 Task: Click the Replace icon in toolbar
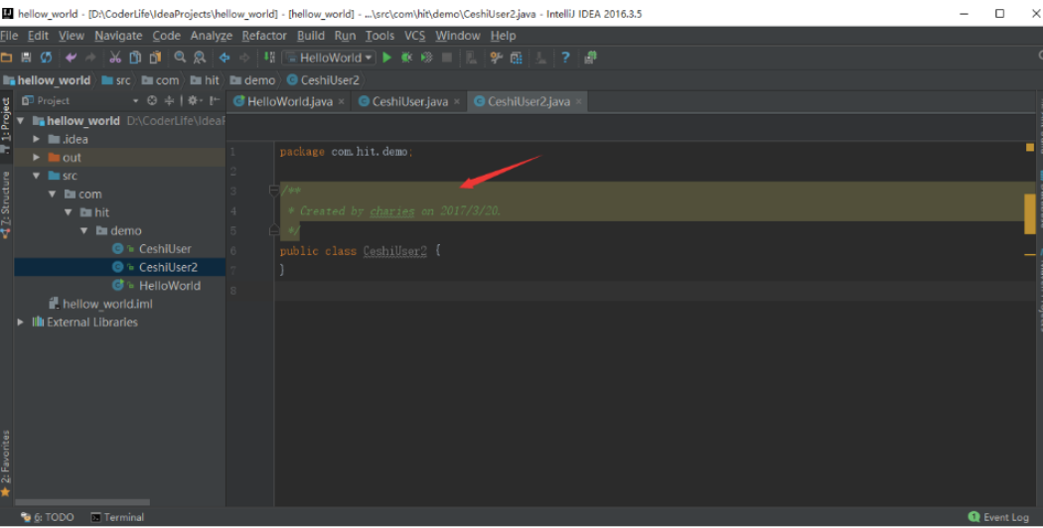200,58
